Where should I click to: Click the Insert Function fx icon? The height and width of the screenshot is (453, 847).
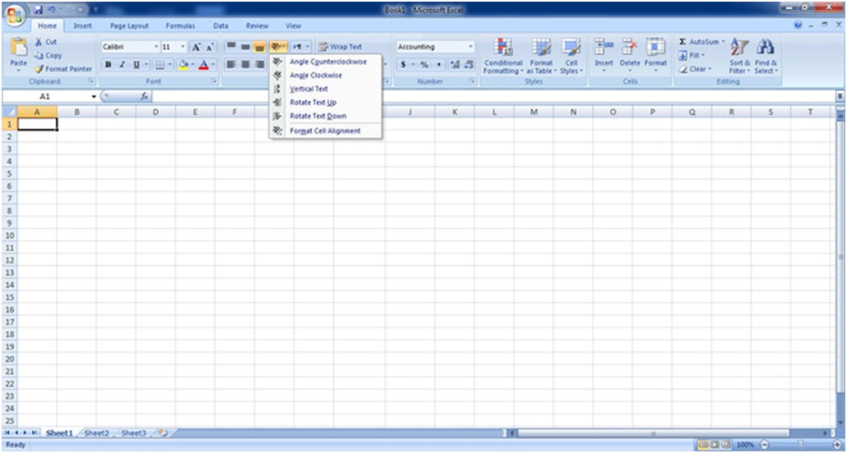coord(144,96)
